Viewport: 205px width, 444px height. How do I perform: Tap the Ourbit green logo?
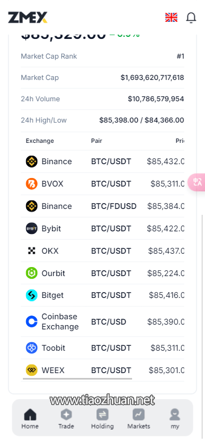point(31,273)
